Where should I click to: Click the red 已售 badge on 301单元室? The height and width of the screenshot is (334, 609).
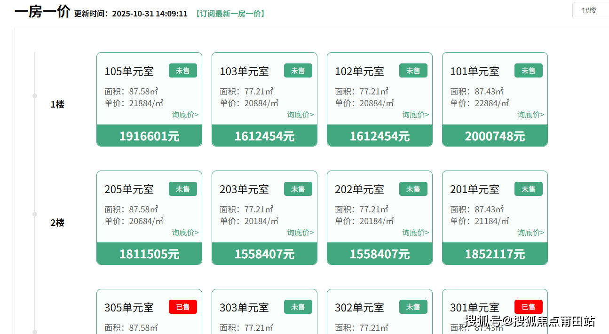[x=528, y=307]
